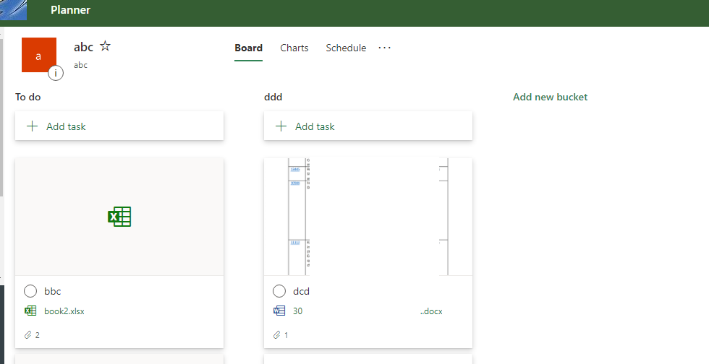Click the ddd bucket title
The width and height of the screenshot is (709, 364).
[273, 97]
